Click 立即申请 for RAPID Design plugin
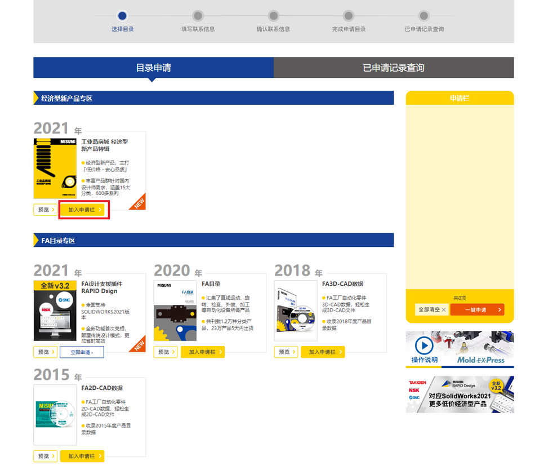This screenshot has height=466, width=535. coord(82,352)
